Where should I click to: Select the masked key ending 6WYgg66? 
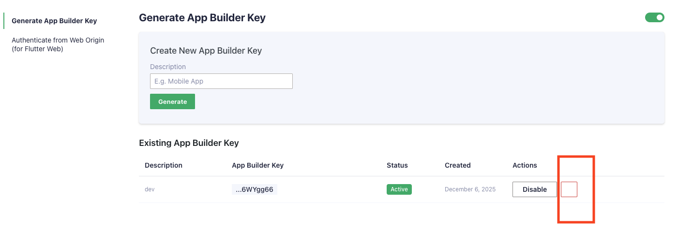click(254, 189)
